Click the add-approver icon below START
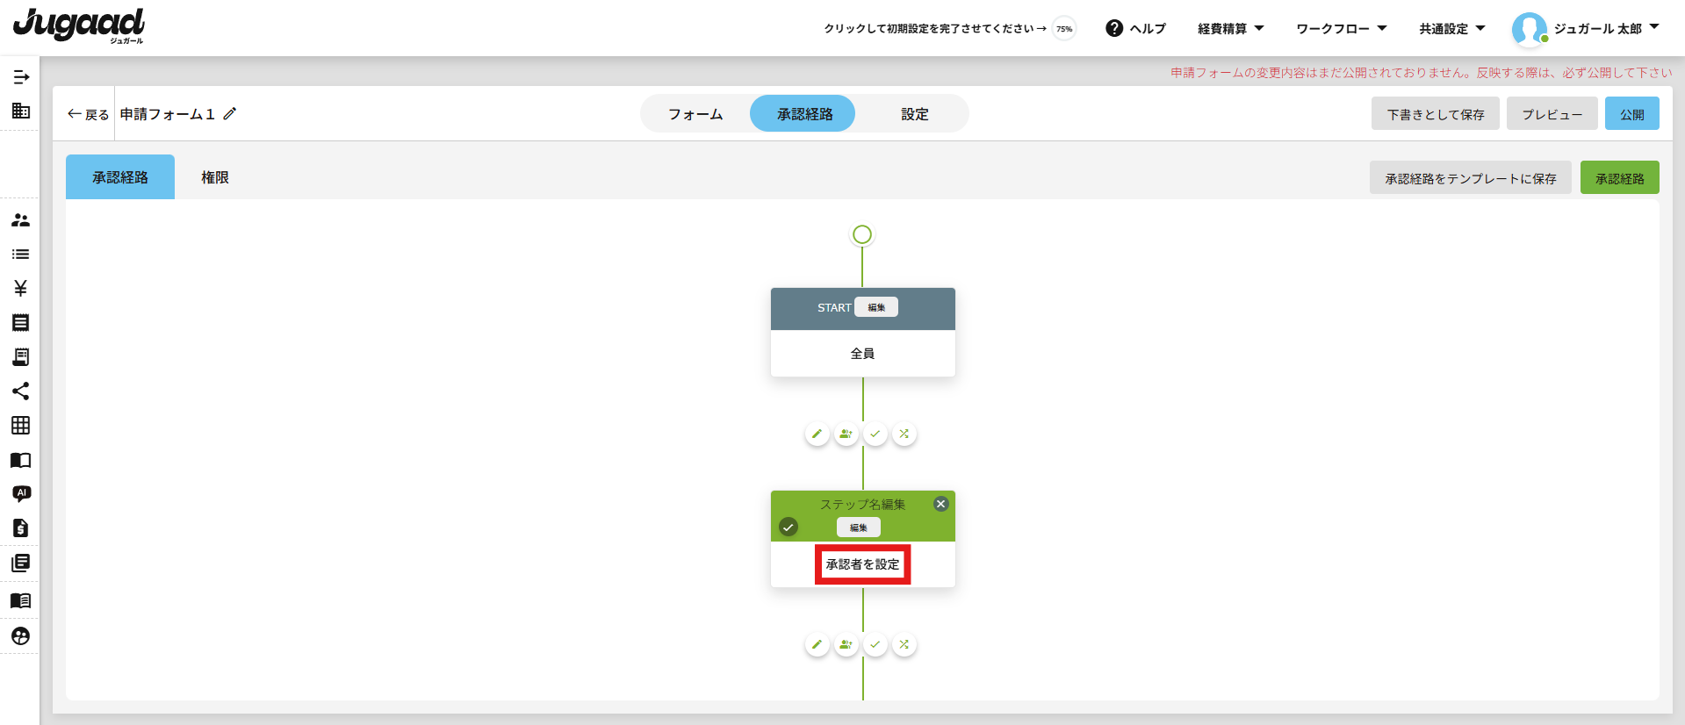Image resolution: width=1685 pixels, height=725 pixels. [846, 434]
